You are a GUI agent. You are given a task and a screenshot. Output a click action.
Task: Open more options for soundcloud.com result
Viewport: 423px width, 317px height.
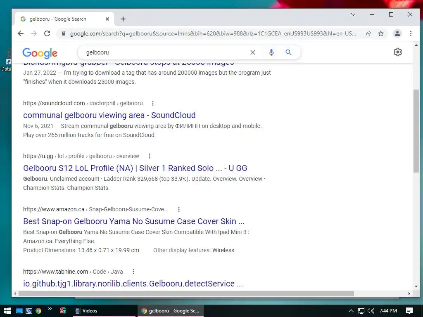click(x=153, y=103)
